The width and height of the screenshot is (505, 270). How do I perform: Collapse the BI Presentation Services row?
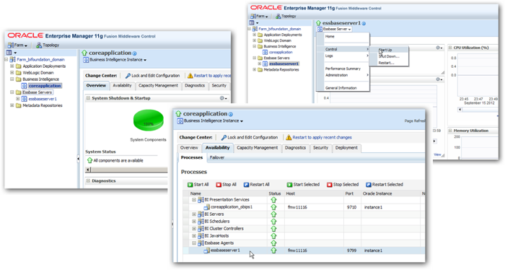(194, 200)
